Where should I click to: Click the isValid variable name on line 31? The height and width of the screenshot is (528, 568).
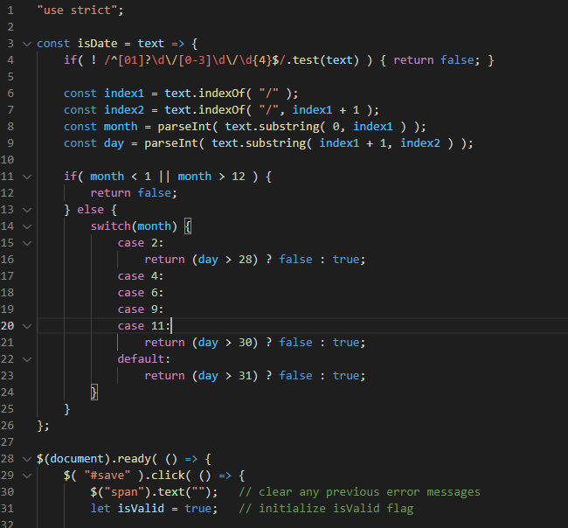point(141,509)
